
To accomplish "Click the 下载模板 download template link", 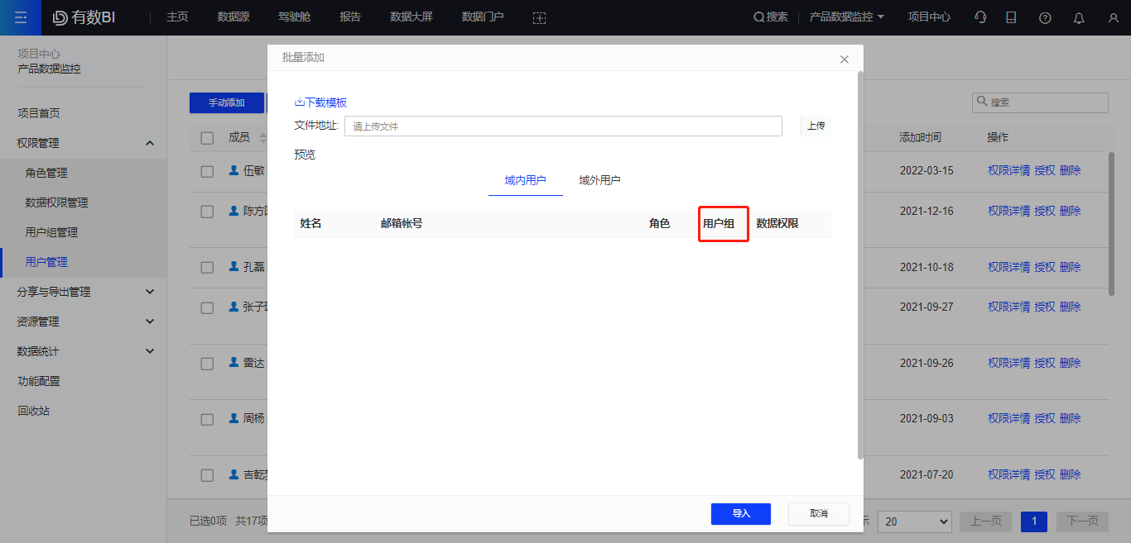I will 320,102.
